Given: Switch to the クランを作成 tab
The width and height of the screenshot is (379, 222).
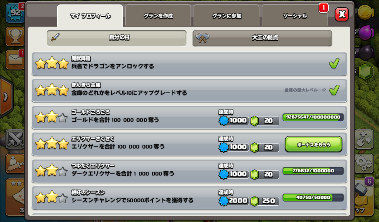Looking at the screenshot, I should pyautogui.click(x=158, y=16).
